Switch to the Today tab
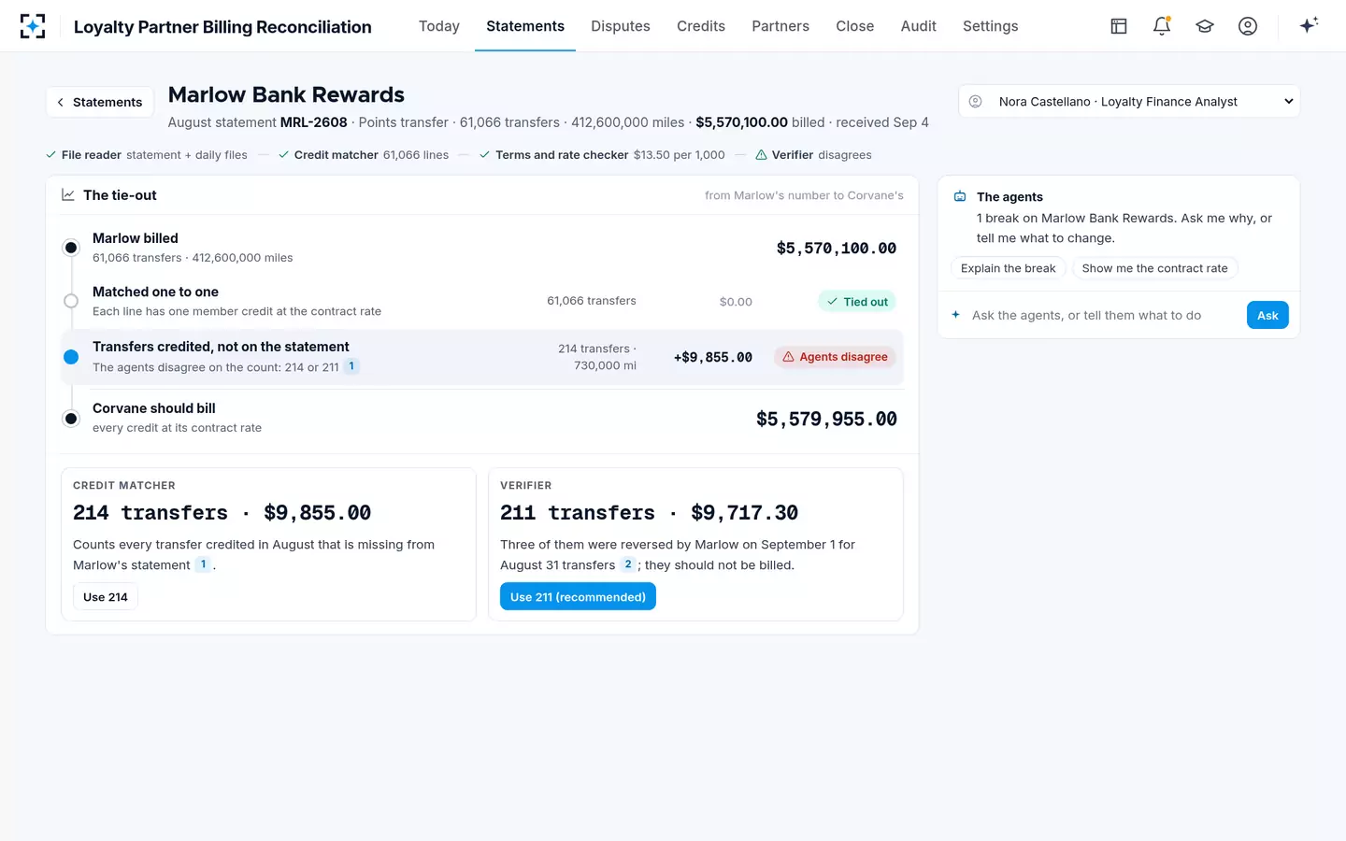The height and width of the screenshot is (841, 1346). [x=439, y=26]
